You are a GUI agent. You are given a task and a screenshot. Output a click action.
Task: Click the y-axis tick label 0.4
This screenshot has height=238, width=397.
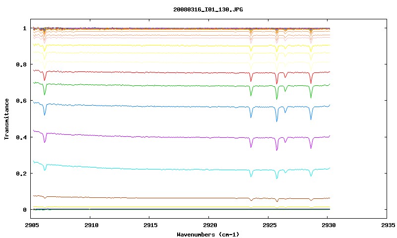click(21, 137)
